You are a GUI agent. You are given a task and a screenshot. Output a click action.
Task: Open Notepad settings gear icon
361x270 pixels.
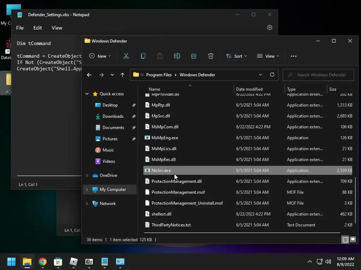(270, 27)
